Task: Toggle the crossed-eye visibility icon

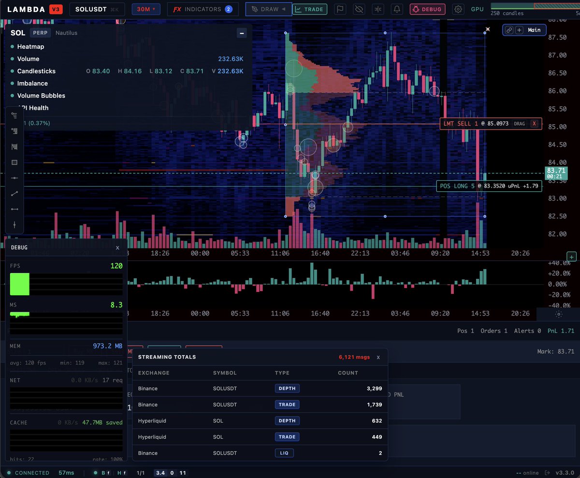Action: 359,9
